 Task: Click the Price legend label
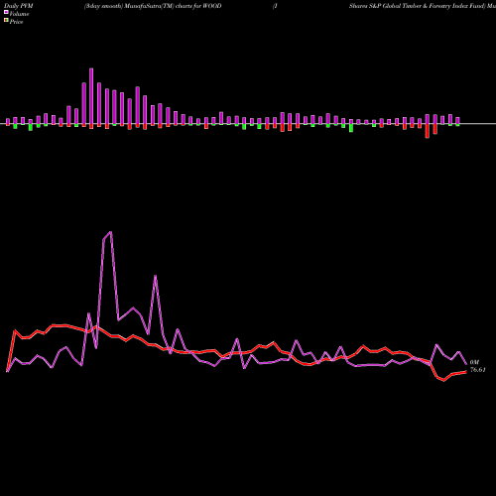(x=16, y=22)
